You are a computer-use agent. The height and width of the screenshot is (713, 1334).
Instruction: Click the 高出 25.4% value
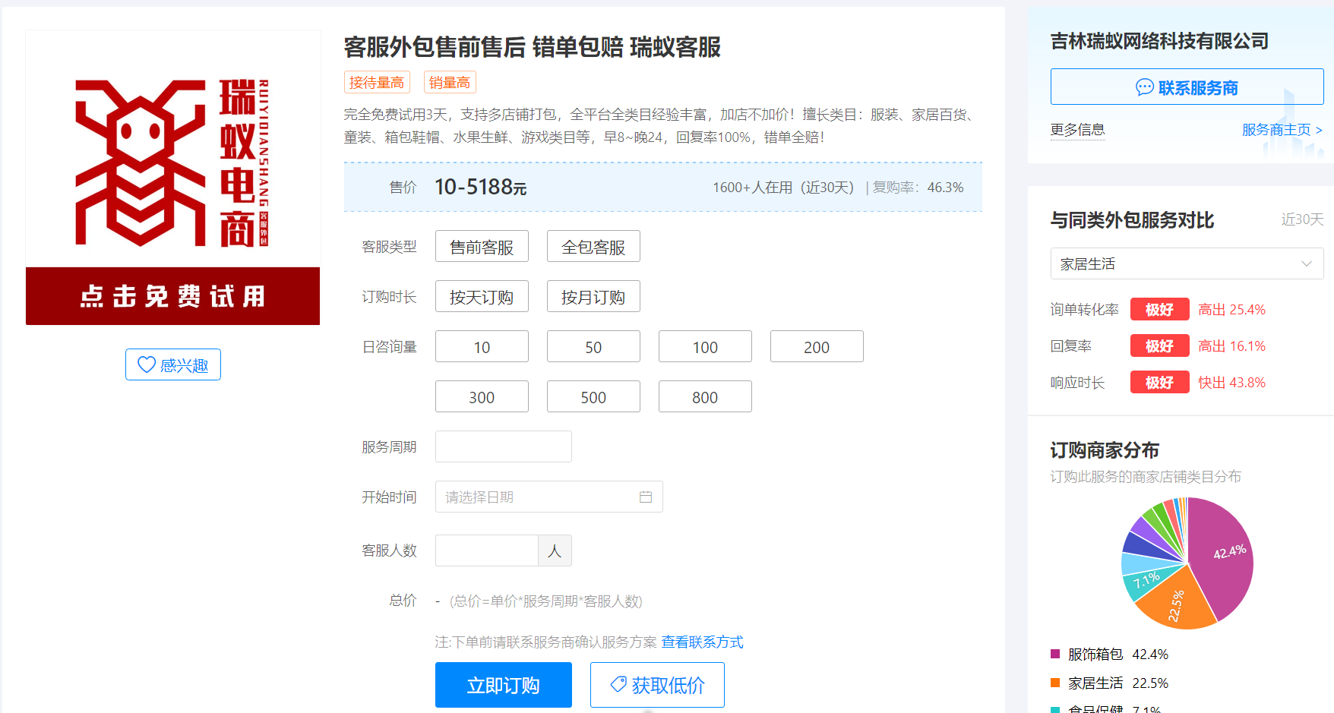[1231, 310]
